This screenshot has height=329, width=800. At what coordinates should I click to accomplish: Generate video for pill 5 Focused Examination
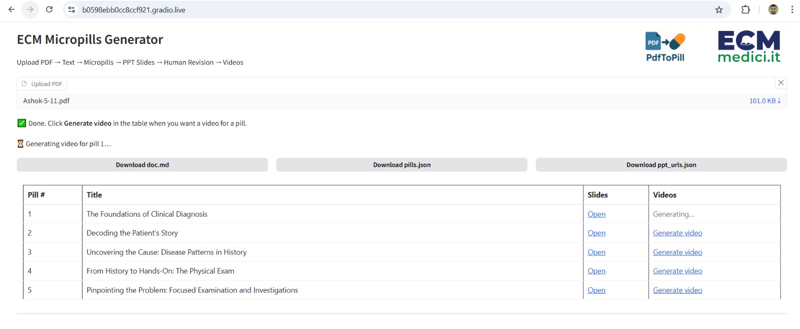pyautogui.click(x=677, y=290)
